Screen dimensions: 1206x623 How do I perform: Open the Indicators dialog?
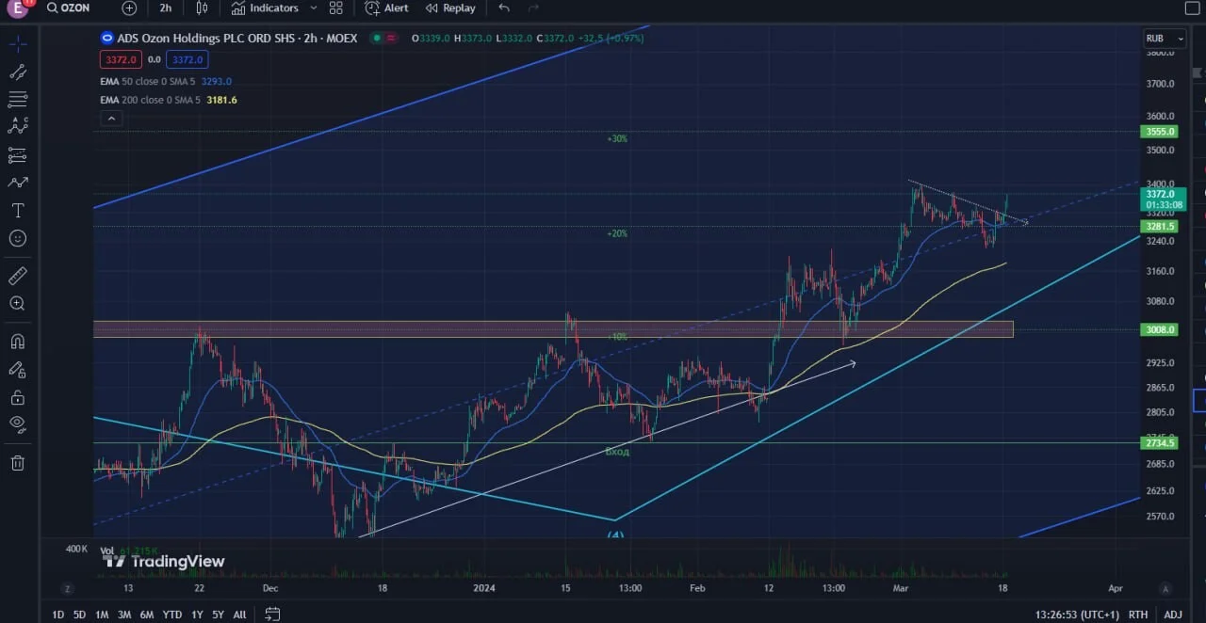click(265, 8)
